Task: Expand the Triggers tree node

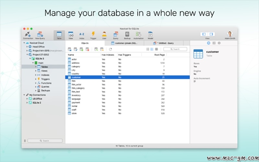Action: 36,79
